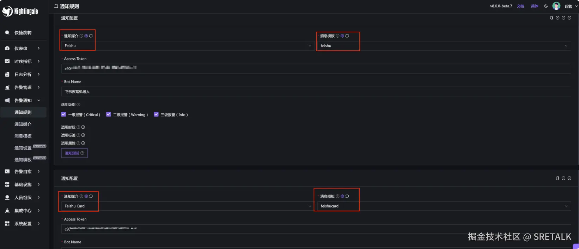This screenshot has width=579, height=249.
Task: Expand the 仪表盘 sidebar menu
Action: [23, 49]
